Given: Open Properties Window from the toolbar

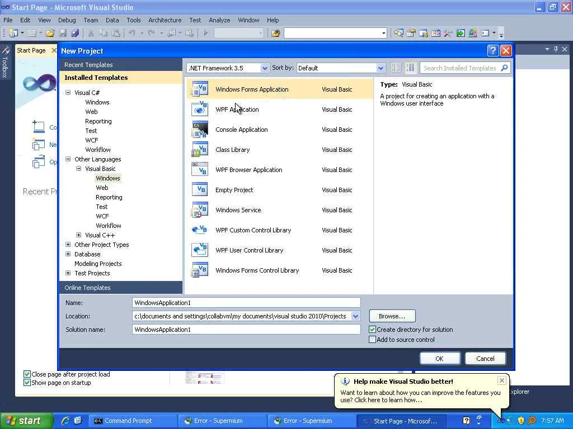Looking at the screenshot, I should coord(411,33).
